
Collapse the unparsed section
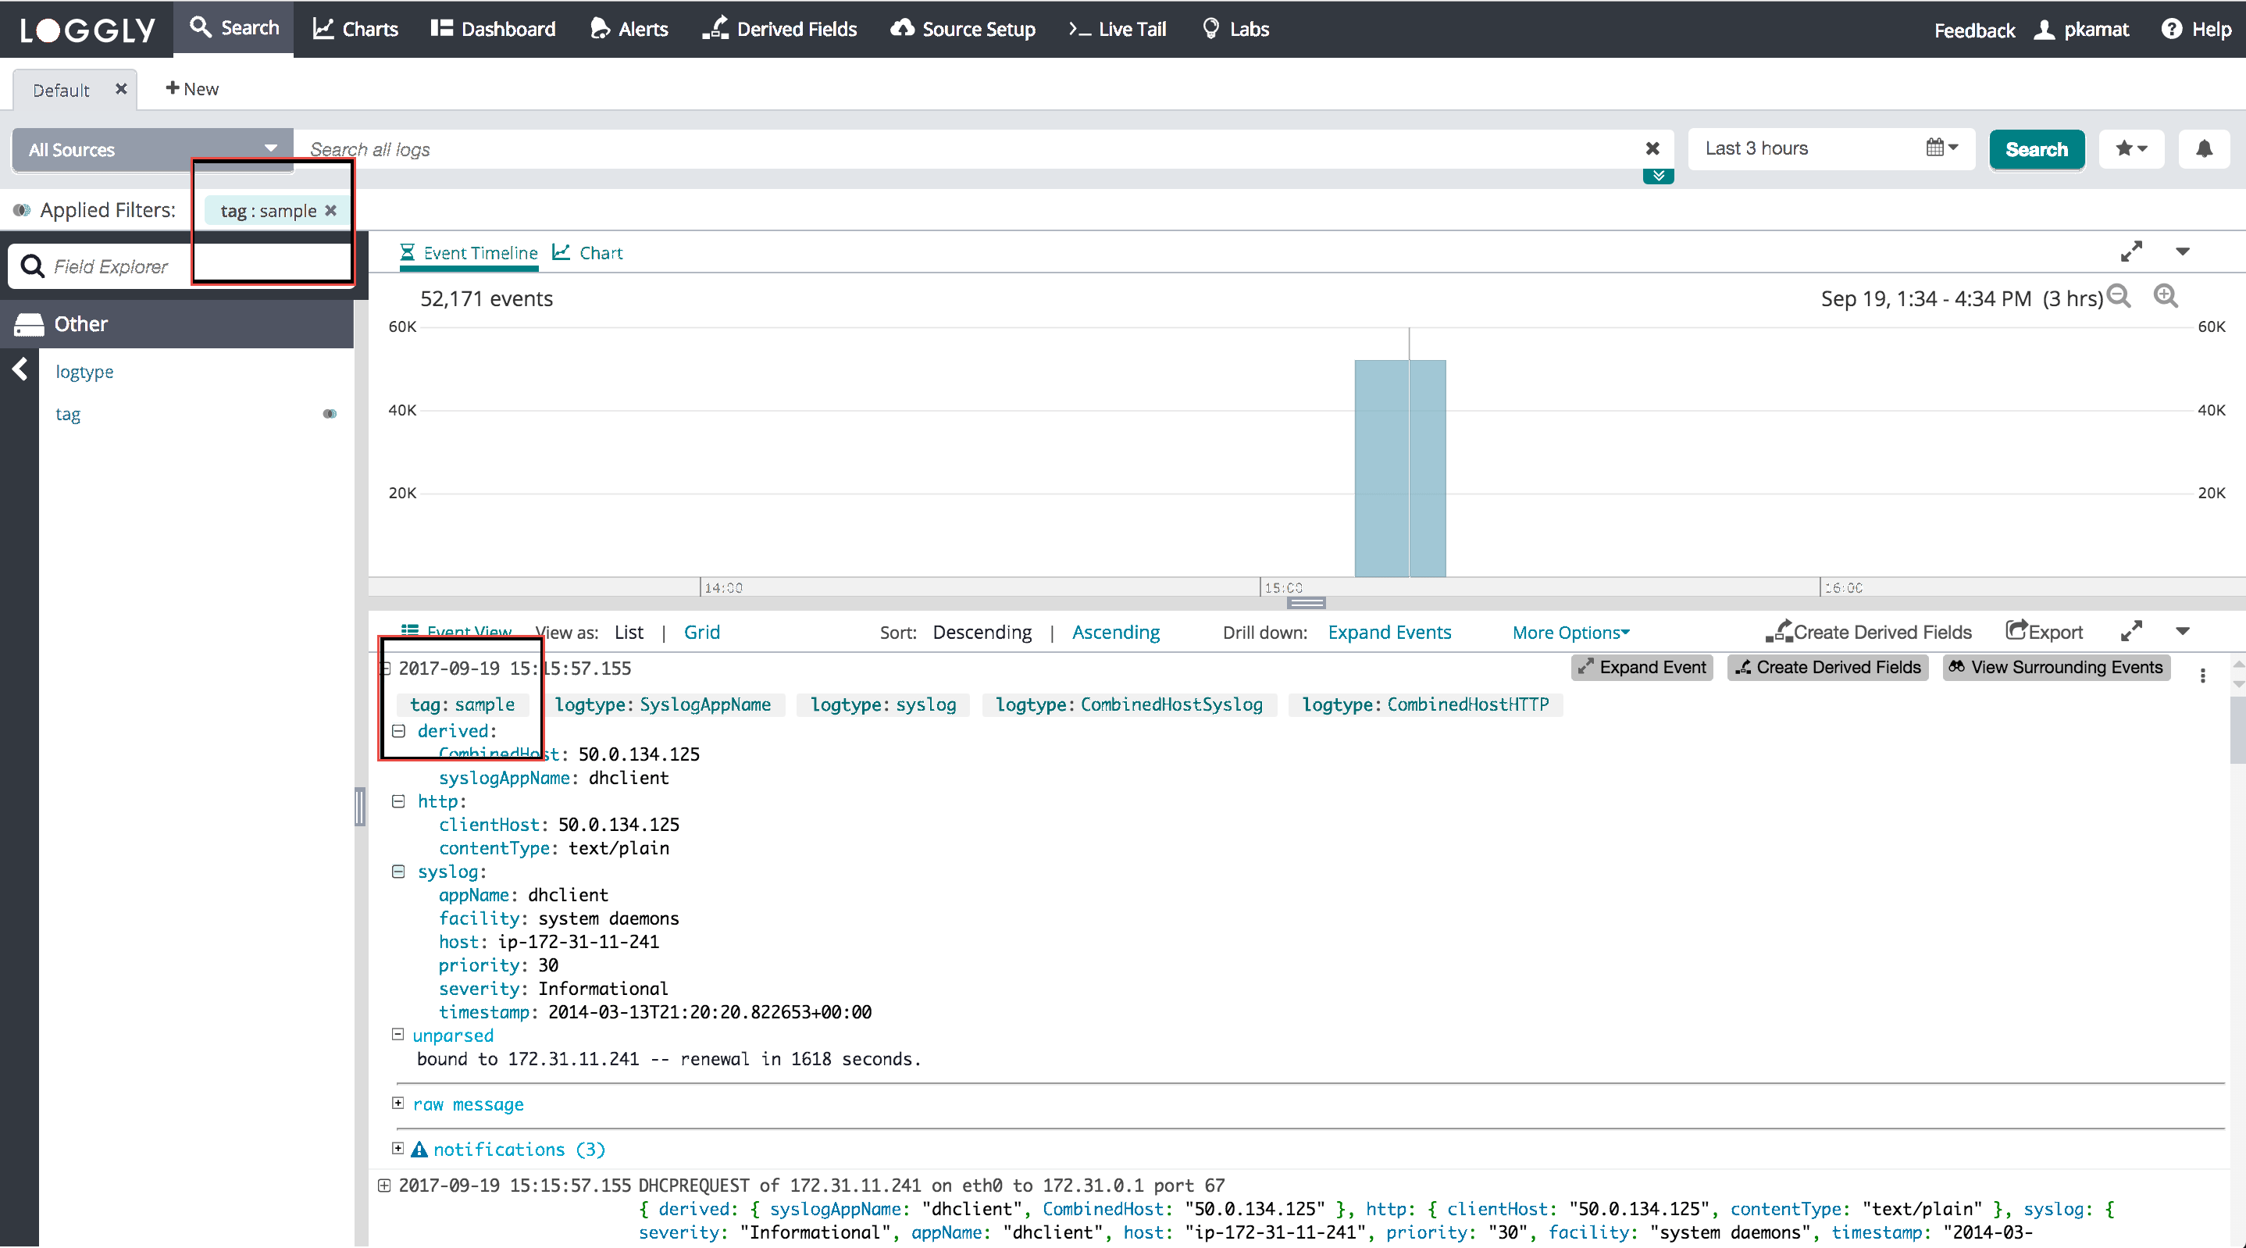pos(398,1034)
